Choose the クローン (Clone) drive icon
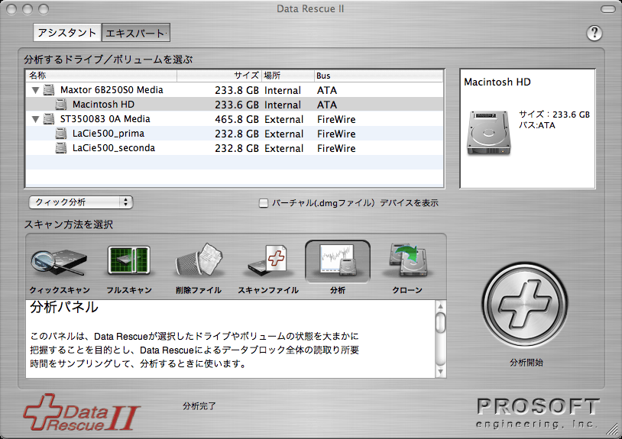622x439 pixels. (407, 260)
